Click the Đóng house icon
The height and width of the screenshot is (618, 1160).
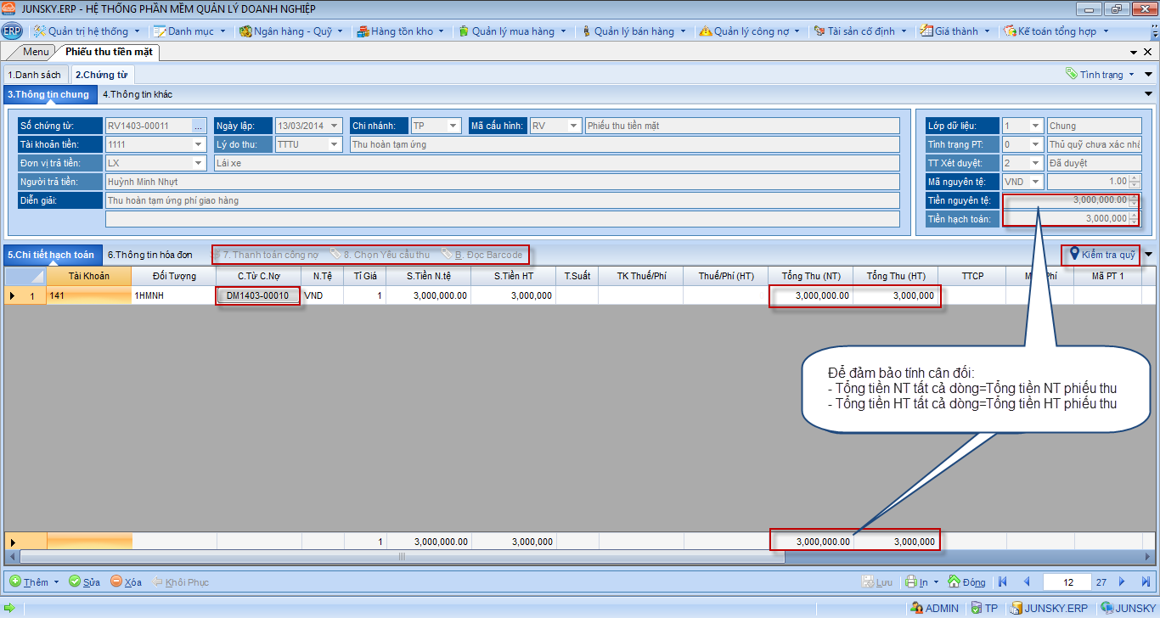954,582
